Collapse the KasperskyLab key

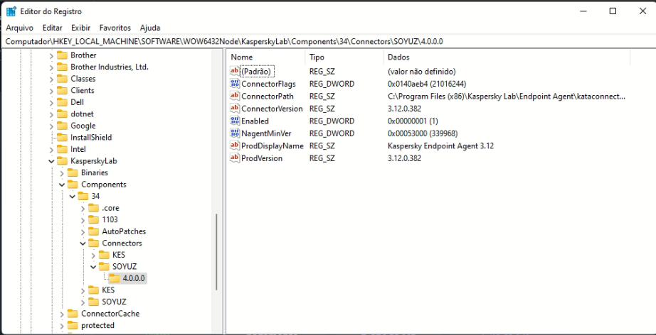(x=51, y=161)
